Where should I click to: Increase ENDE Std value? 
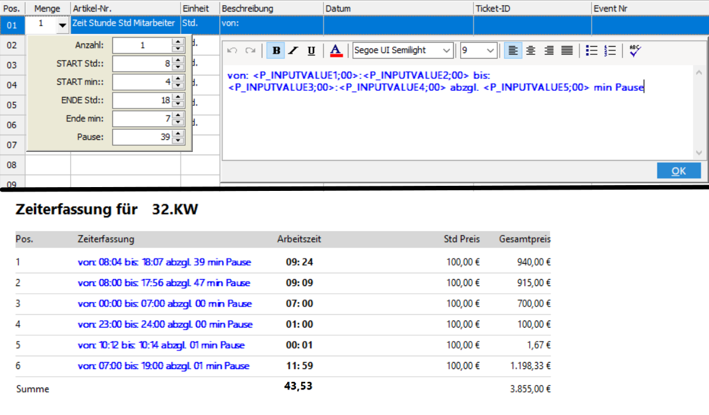click(x=178, y=97)
